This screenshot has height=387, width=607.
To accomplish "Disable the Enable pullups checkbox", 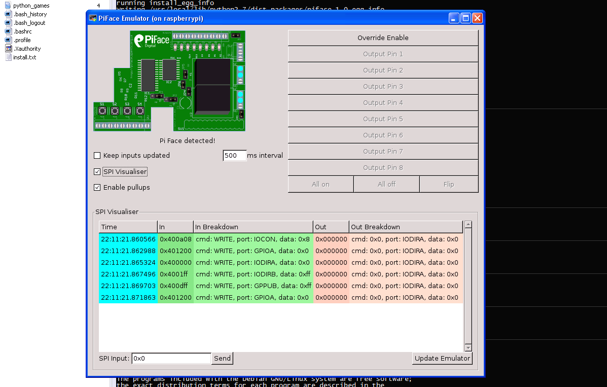I will tap(97, 188).
